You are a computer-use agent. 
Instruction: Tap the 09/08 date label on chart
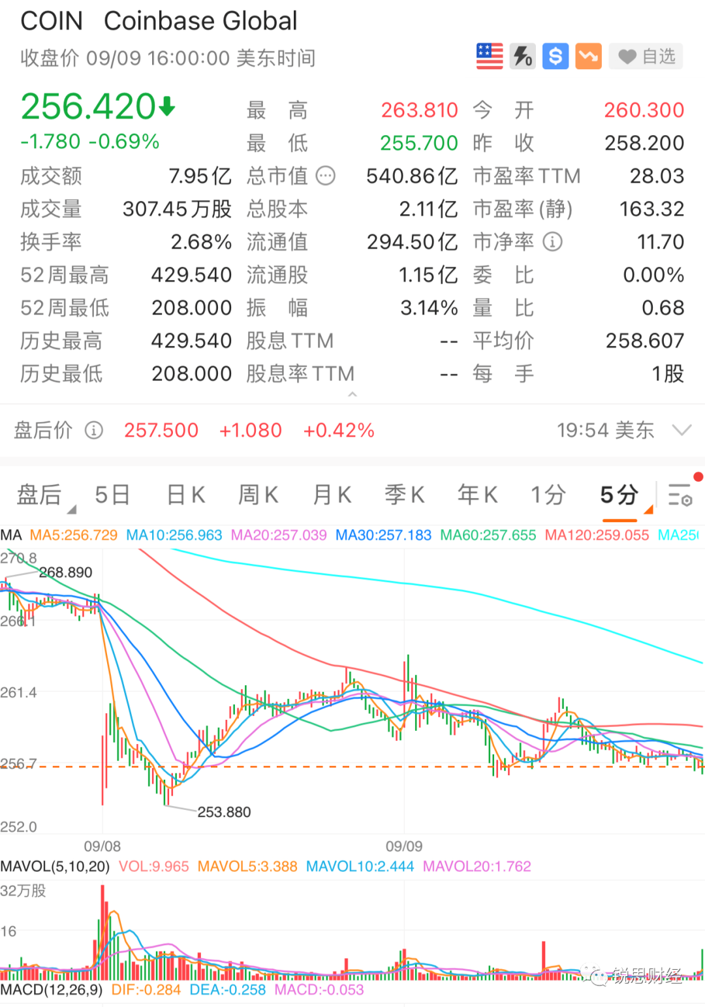[x=102, y=846]
